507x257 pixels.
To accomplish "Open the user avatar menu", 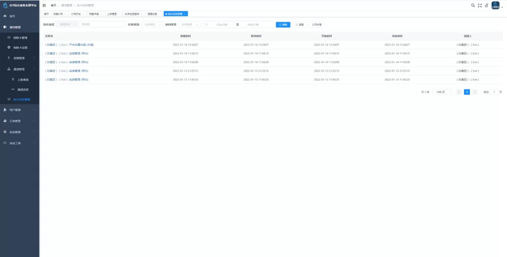I will pos(496,5).
